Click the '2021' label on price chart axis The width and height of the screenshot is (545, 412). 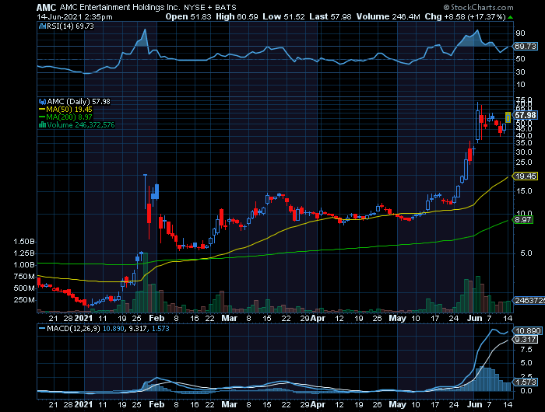coord(84,318)
